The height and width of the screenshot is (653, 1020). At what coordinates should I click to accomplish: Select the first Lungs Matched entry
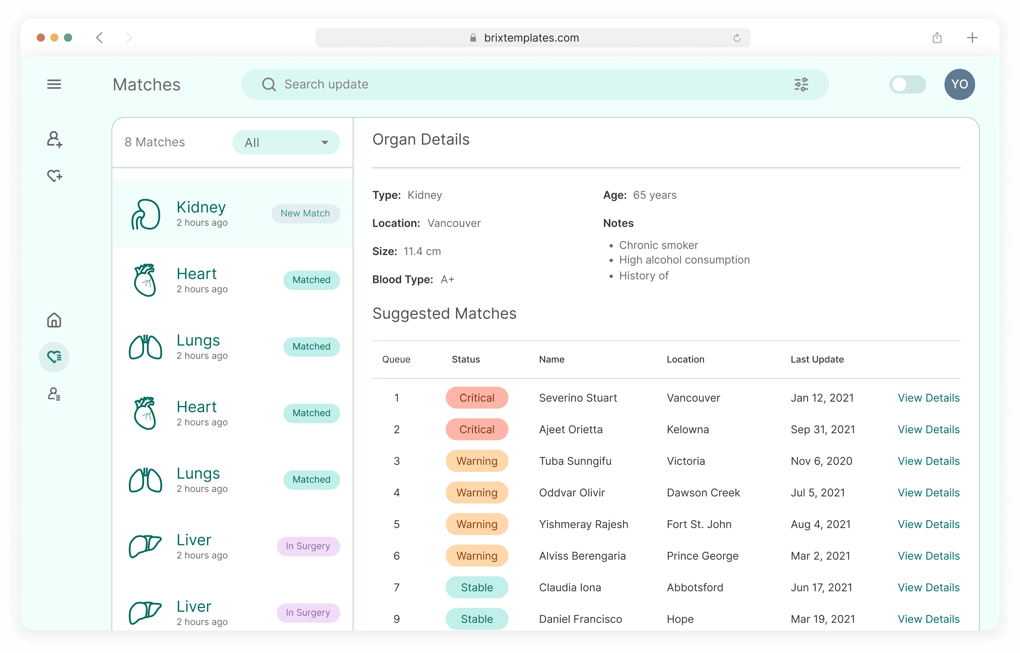(232, 347)
